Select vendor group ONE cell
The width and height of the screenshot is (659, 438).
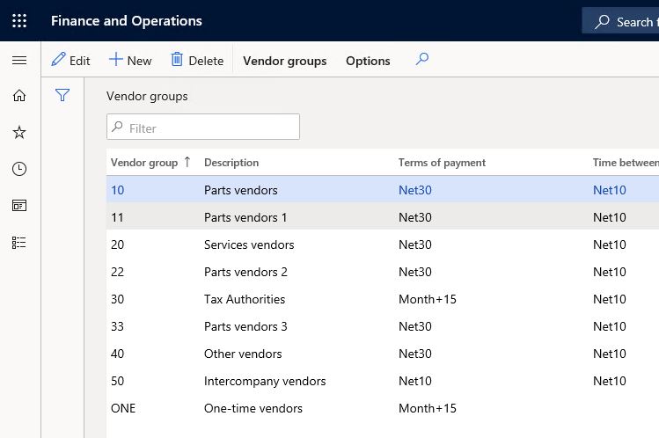(122, 409)
